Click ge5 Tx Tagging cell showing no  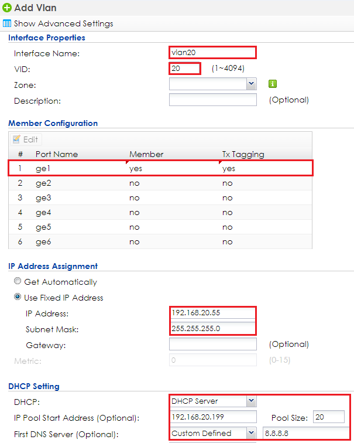click(228, 227)
